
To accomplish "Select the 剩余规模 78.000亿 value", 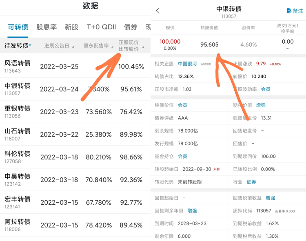I will [x=188, y=131].
